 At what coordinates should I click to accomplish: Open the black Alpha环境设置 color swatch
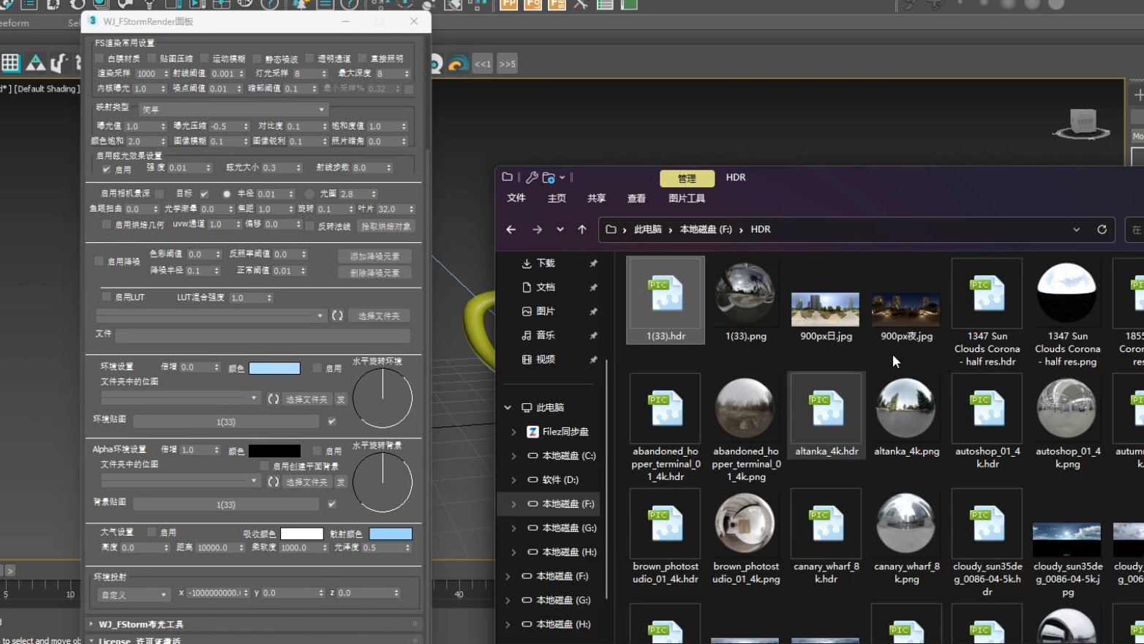click(274, 451)
